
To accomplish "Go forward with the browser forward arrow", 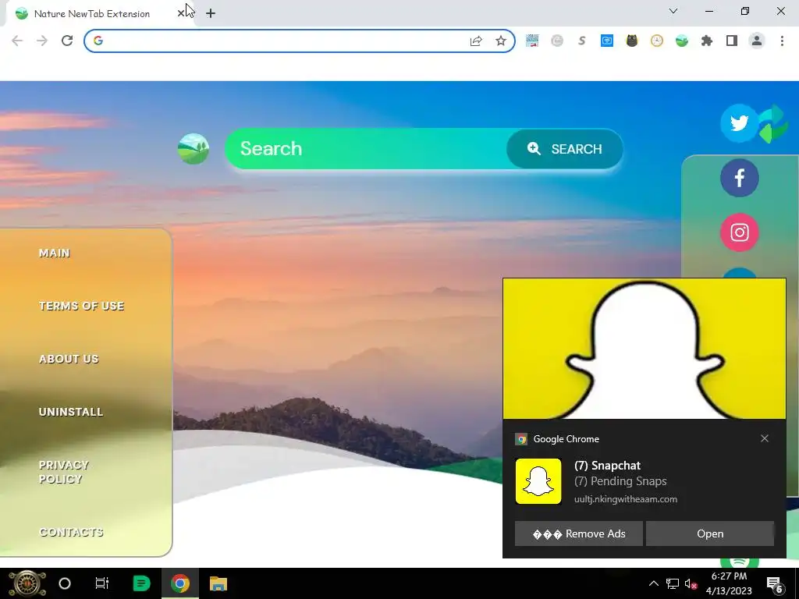I will [42, 41].
